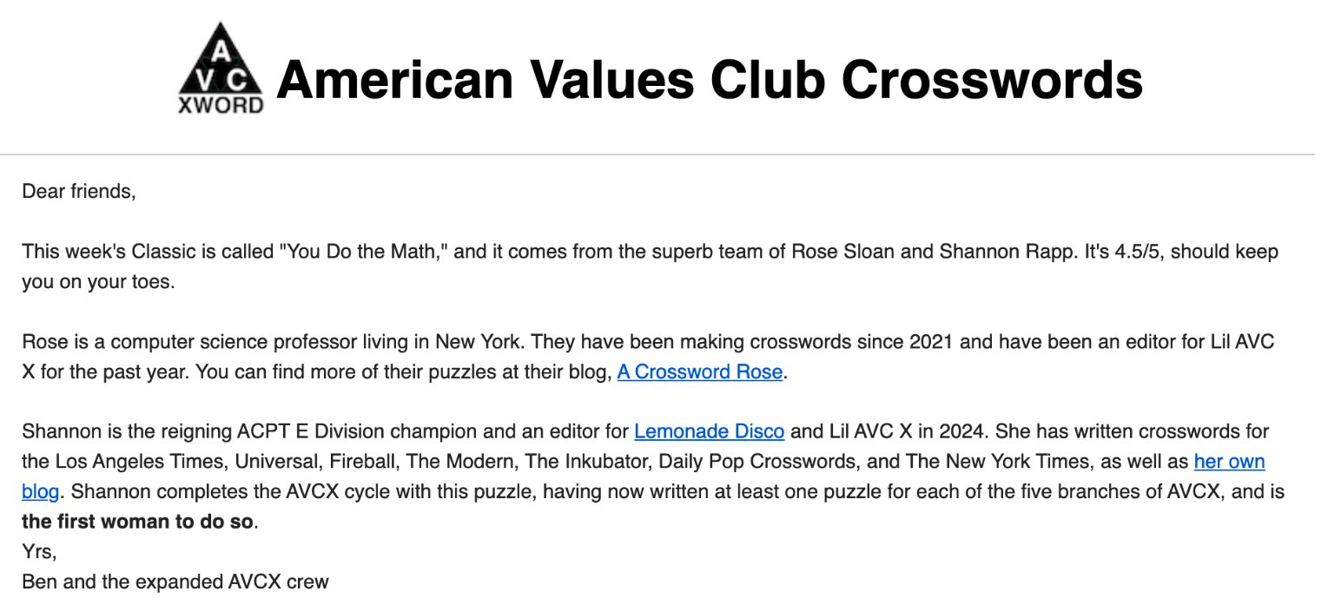
Task: Click the year "2021" in Rose's bio
Action: (933, 342)
